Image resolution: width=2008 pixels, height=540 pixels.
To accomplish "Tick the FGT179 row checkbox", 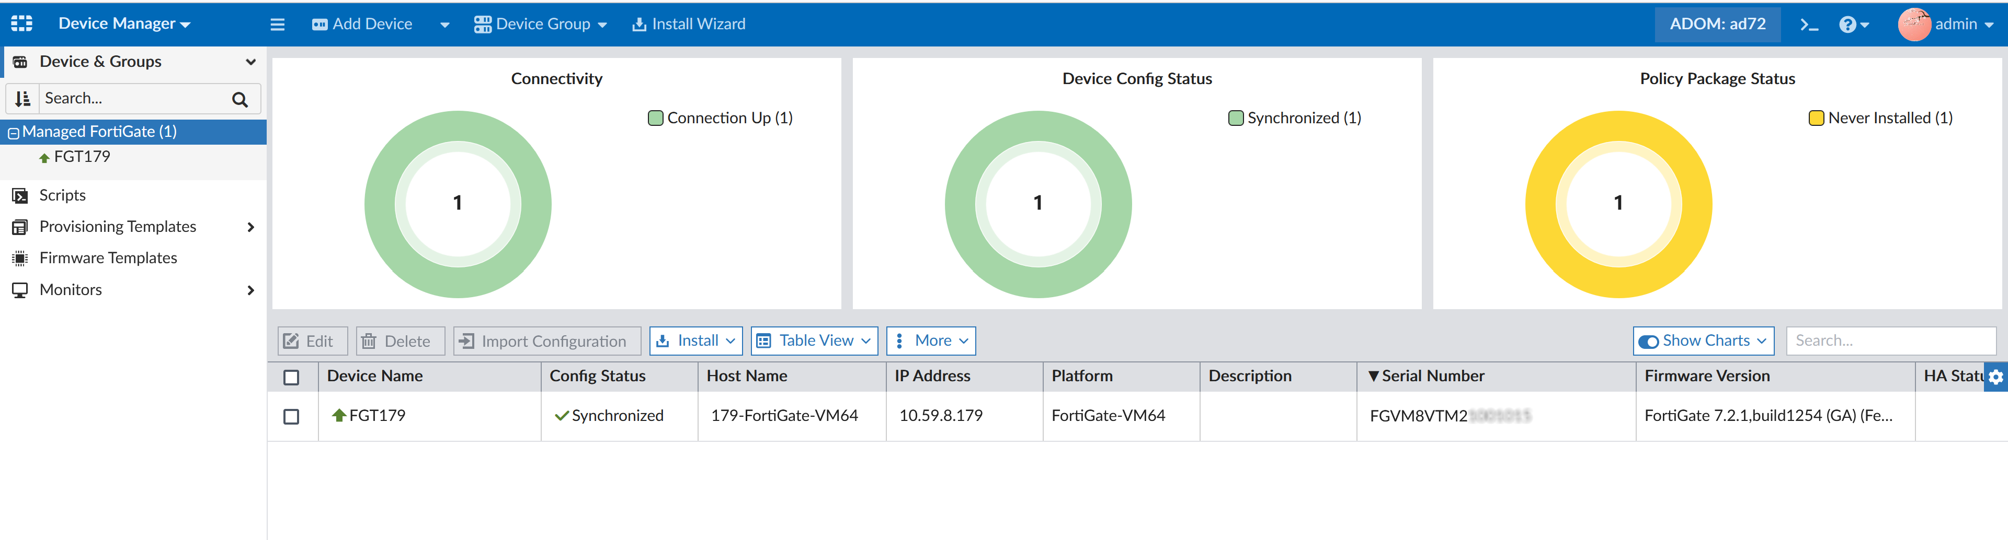I will click(292, 416).
